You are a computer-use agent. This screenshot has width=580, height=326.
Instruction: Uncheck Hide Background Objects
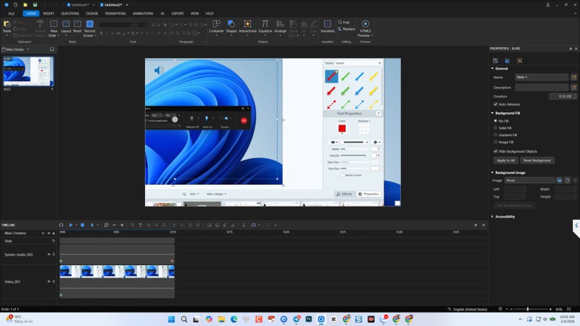(x=496, y=151)
